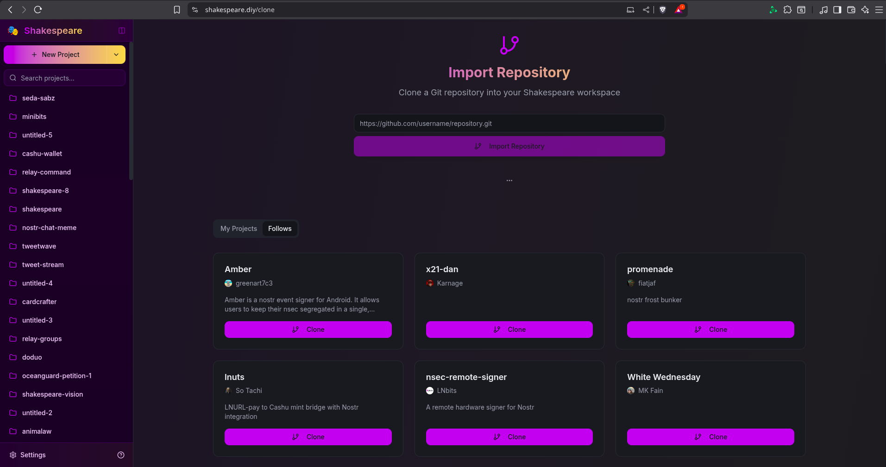
Task: Click the Shakespeare logo icon
Action: (13, 31)
